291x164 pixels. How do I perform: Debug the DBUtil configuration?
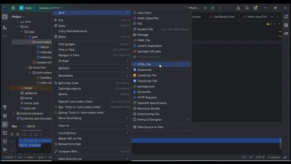tap(213, 8)
